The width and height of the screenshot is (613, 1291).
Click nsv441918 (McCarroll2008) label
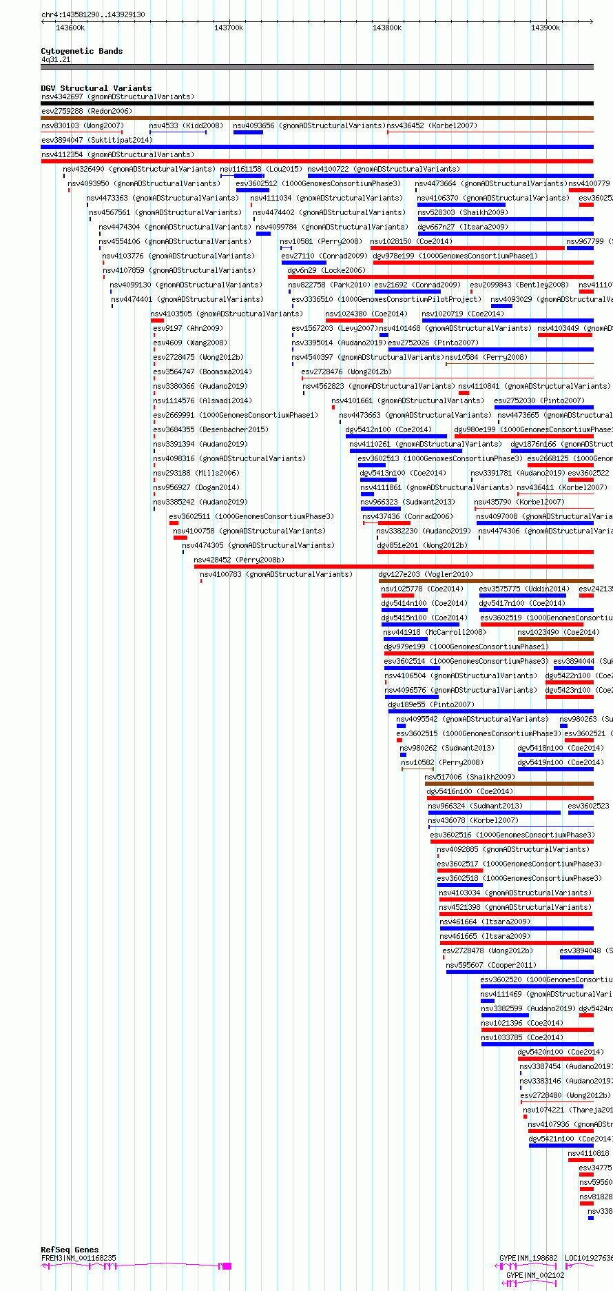click(x=435, y=632)
